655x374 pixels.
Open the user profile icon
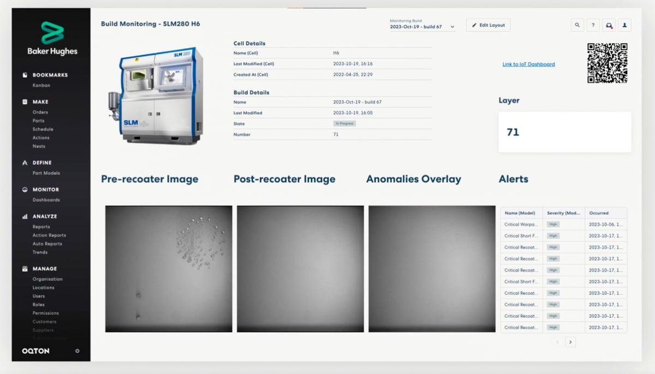624,25
